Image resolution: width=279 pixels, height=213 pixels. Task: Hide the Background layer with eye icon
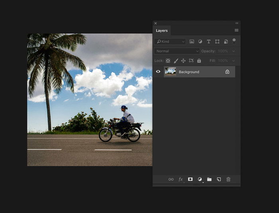click(158, 72)
